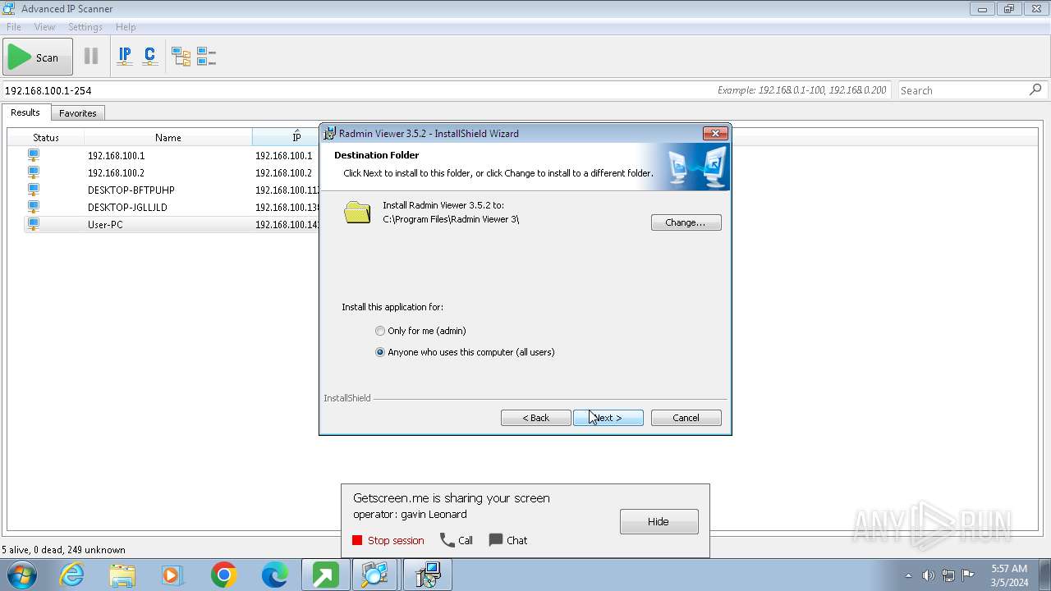The width and height of the screenshot is (1051, 591).
Task: Cancel the Radmin Viewer installation
Action: 686,418
